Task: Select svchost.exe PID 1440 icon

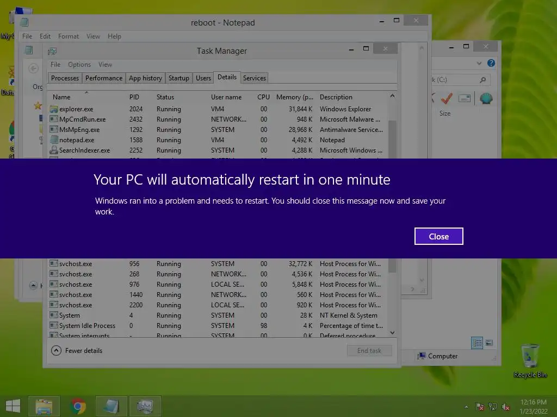Action: (x=54, y=294)
